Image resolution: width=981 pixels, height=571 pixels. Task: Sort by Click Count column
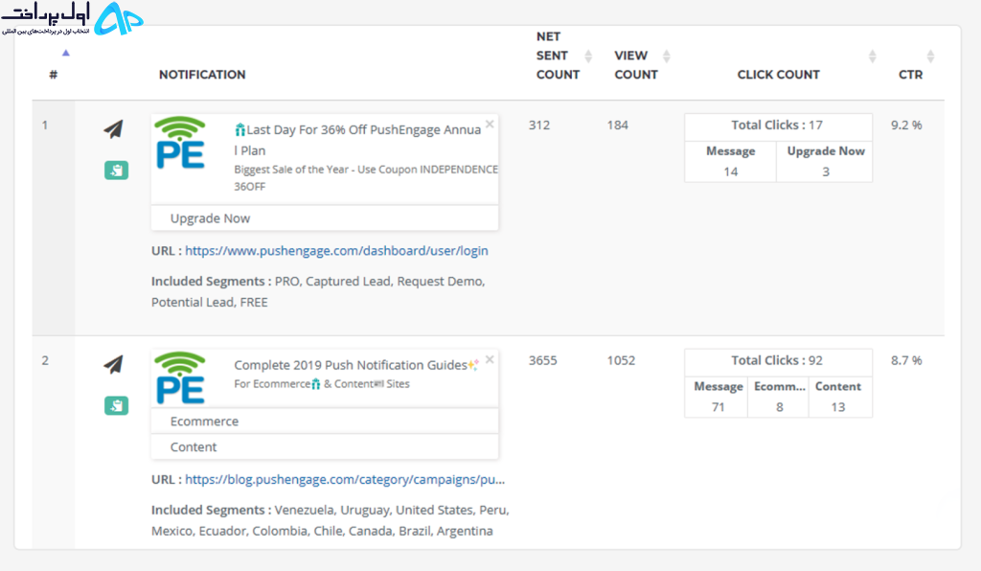point(872,57)
